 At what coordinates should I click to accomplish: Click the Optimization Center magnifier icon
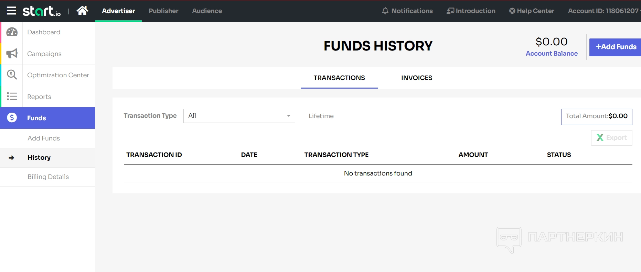coord(12,75)
